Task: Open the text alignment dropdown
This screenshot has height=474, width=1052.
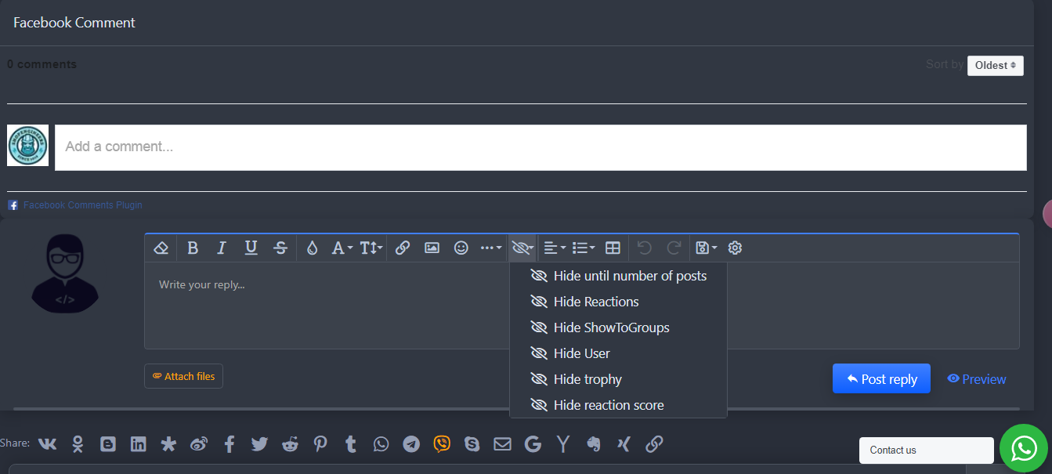Action: coord(555,248)
